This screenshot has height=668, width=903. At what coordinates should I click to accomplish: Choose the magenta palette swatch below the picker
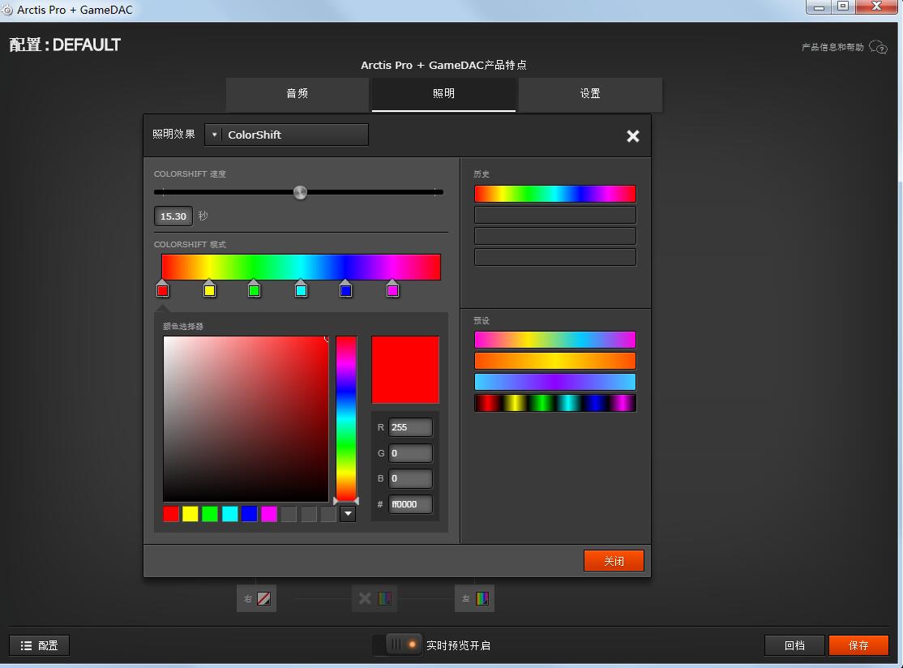(269, 514)
